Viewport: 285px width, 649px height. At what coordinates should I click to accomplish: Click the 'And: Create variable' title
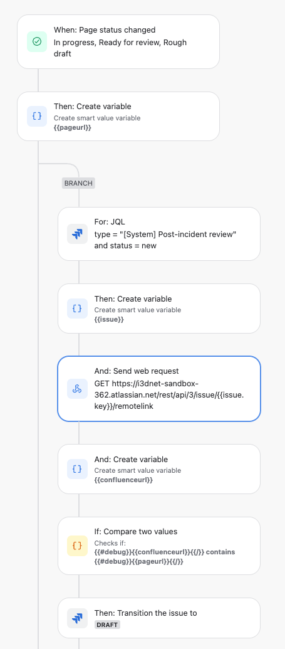131,460
